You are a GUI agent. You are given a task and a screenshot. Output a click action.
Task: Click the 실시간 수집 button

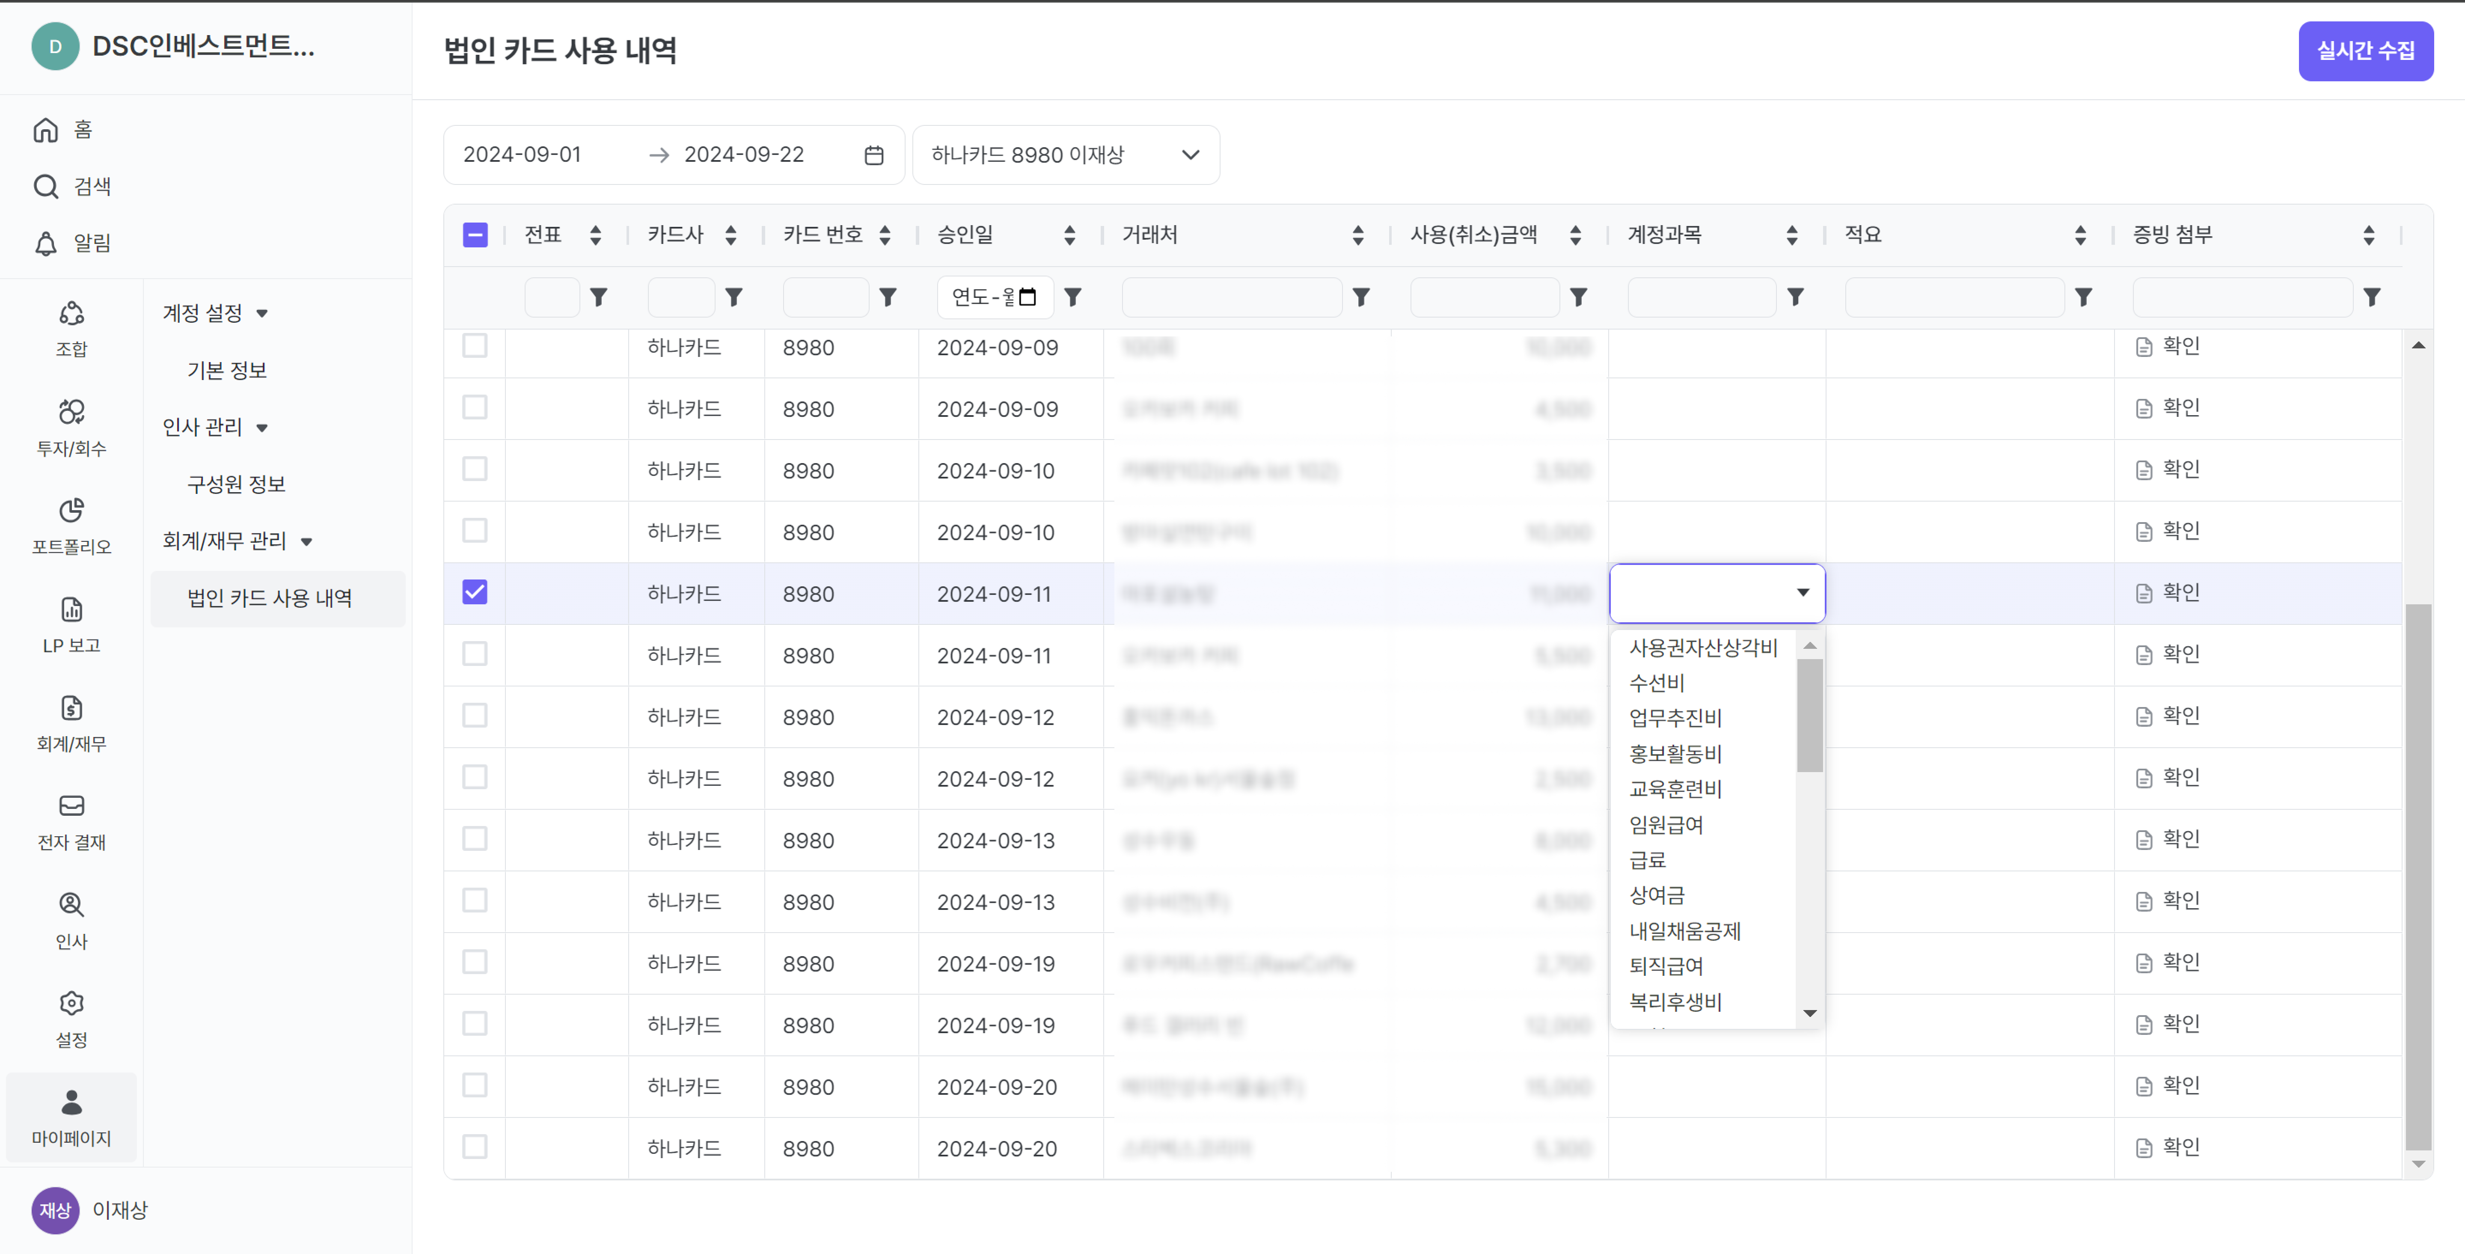(x=2365, y=51)
